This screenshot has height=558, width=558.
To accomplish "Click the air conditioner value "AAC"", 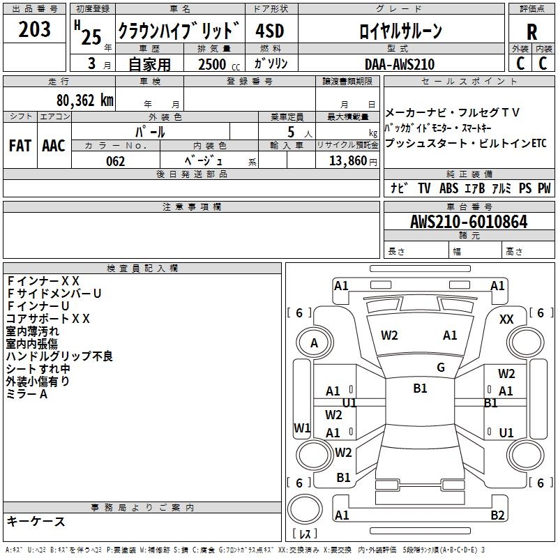I will point(54,146).
